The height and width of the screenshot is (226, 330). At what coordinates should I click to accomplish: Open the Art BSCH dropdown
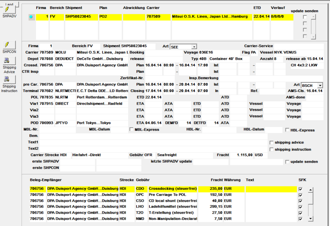(x=320, y=86)
